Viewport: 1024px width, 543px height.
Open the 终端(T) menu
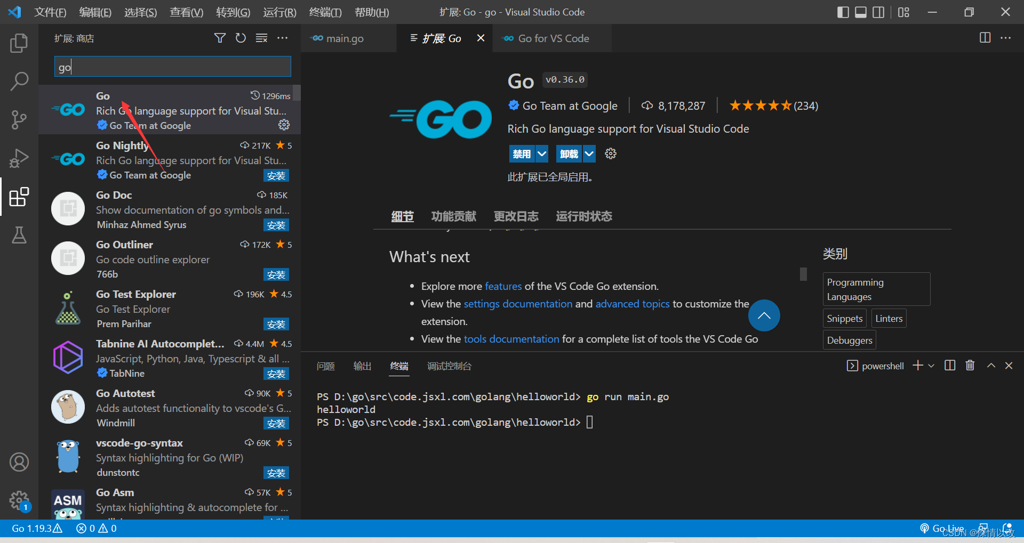click(325, 12)
